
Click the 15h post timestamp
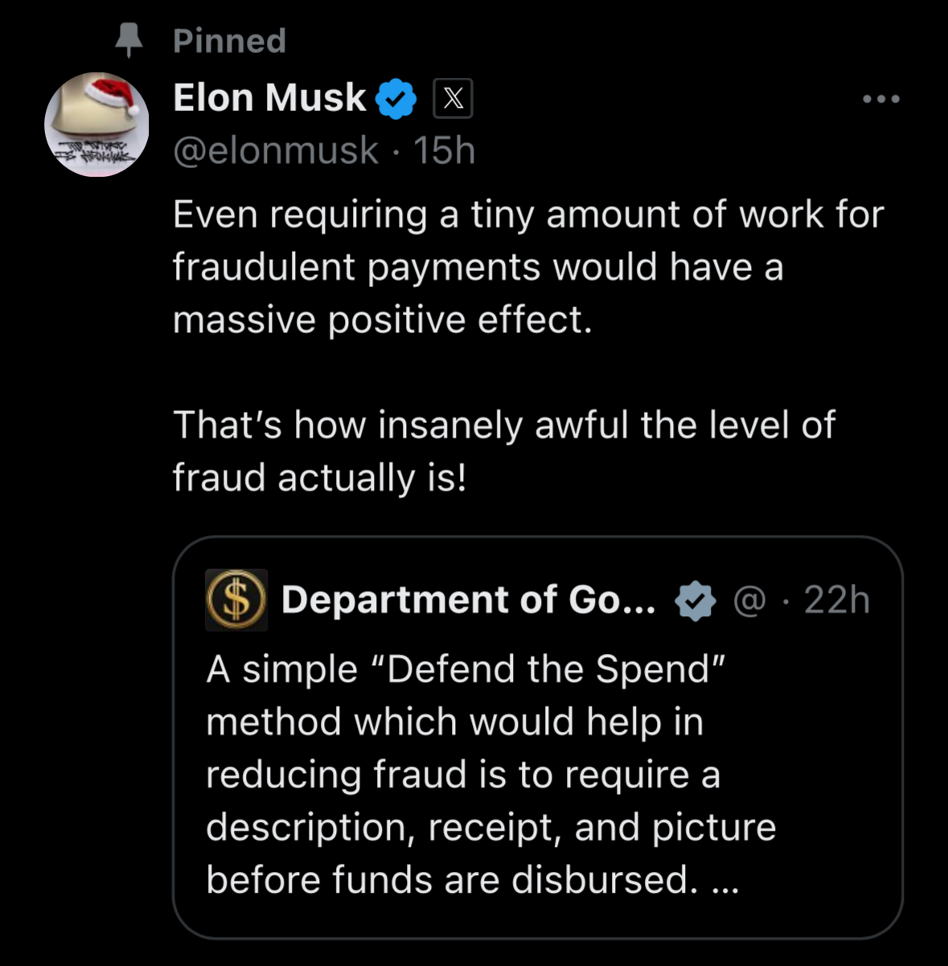[x=444, y=150]
